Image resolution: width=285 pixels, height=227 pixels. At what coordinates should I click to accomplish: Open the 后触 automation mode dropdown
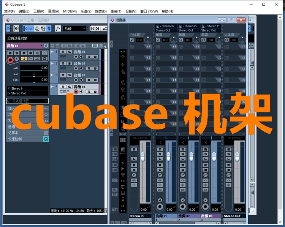pyautogui.click(x=74, y=28)
